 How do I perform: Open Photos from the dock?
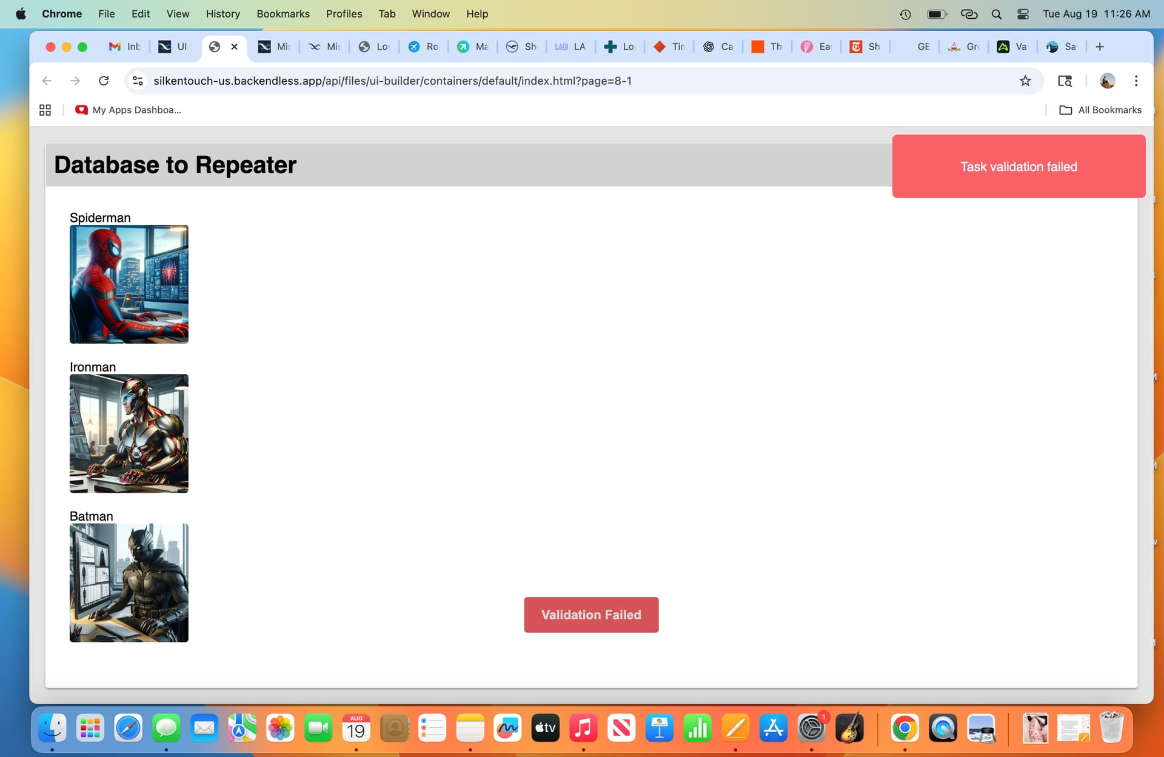[x=280, y=728]
